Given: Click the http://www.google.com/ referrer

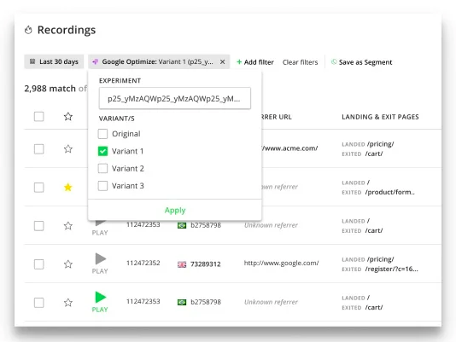Looking at the screenshot, I should click(x=281, y=263).
